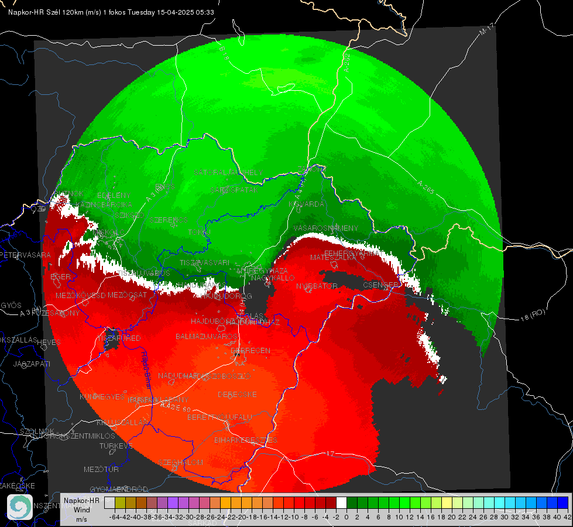
Task: Click the SZOLNOK city label
Action: (37, 432)
